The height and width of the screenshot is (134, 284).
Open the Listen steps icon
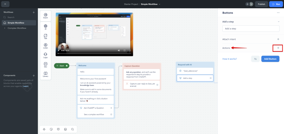click(x=45, y=46)
